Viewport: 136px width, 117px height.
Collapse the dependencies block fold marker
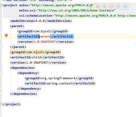pyautogui.click(x=1, y=68)
